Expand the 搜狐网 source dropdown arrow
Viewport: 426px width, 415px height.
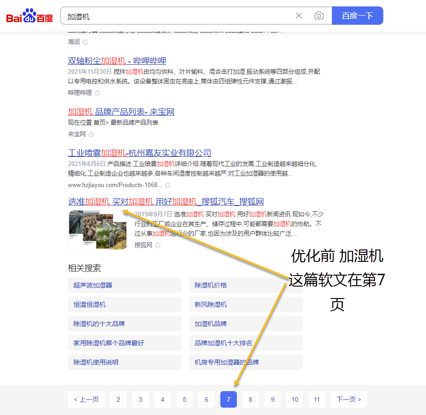point(157,245)
